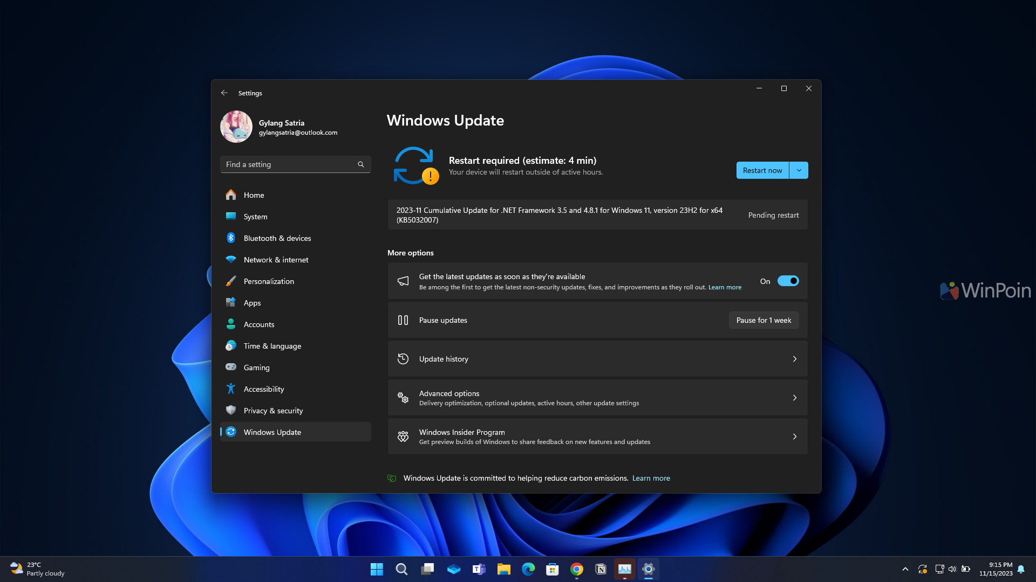
Task: Click the Restart now button
Action: (762, 170)
